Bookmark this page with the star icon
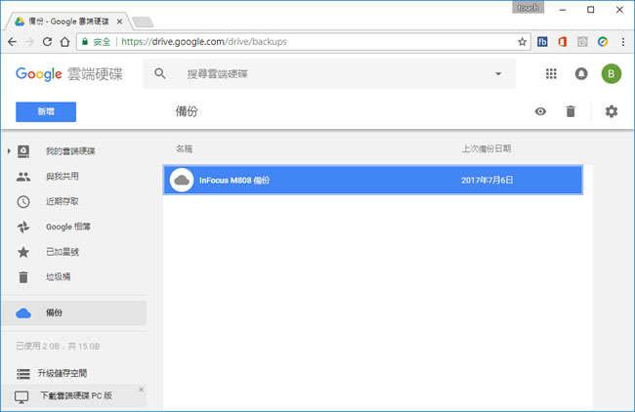The width and height of the screenshot is (635, 412). pyautogui.click(x=522, y=42)
